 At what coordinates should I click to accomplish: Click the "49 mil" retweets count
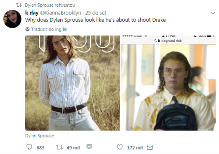(x=73, y=148)
